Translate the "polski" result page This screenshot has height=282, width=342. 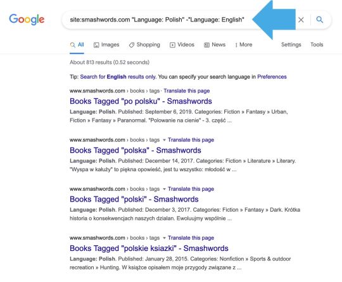(x=191, y=189)
